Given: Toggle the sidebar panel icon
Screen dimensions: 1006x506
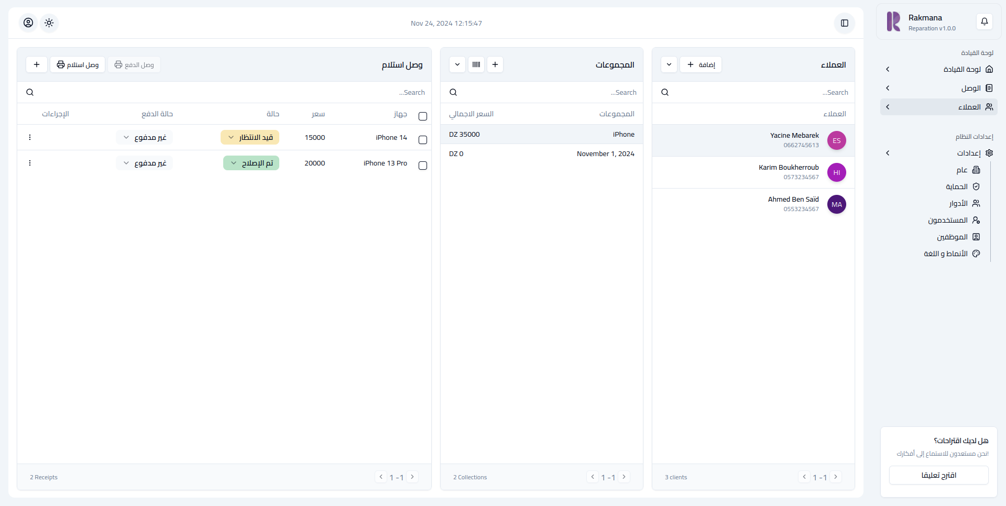Looking at the screenshot, I should tap(844, 23).
